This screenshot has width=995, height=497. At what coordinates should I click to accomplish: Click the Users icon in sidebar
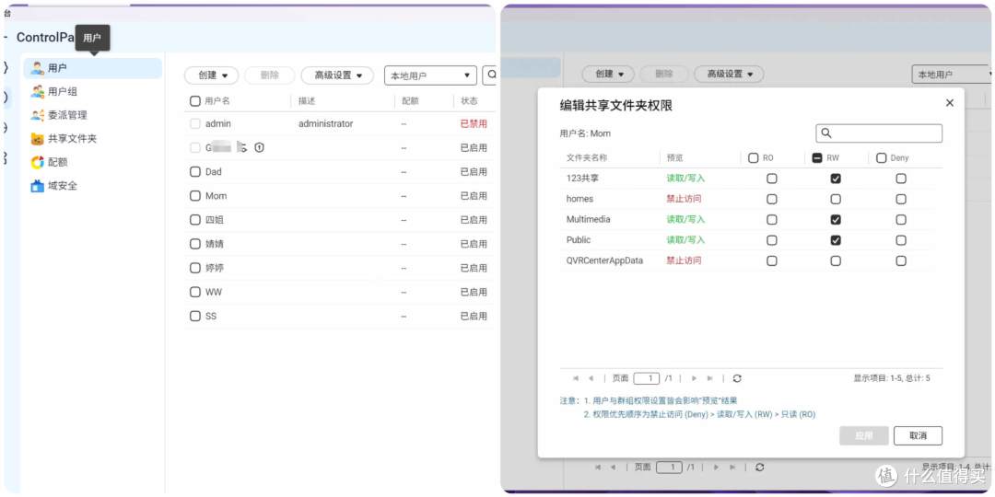pyautogui.click(x=38, y=68)
